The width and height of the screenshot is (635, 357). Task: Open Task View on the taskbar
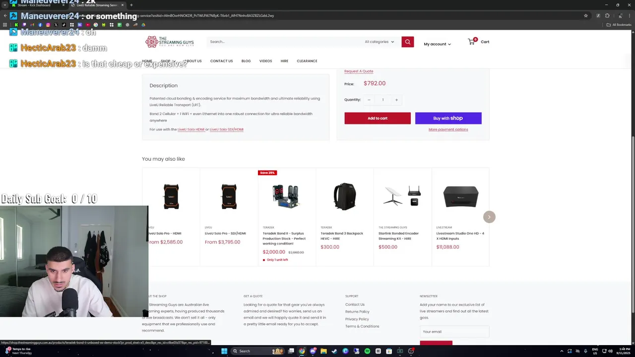coord(291,351)
